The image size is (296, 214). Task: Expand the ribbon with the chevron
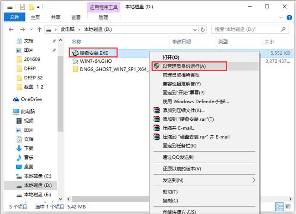(281, 18)
